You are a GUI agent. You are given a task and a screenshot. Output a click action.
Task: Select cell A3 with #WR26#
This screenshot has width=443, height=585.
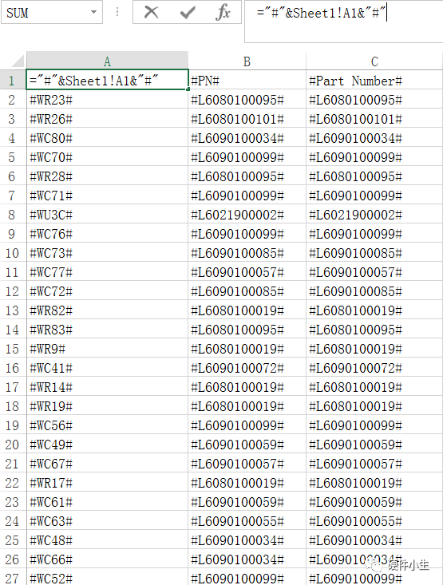107,118
